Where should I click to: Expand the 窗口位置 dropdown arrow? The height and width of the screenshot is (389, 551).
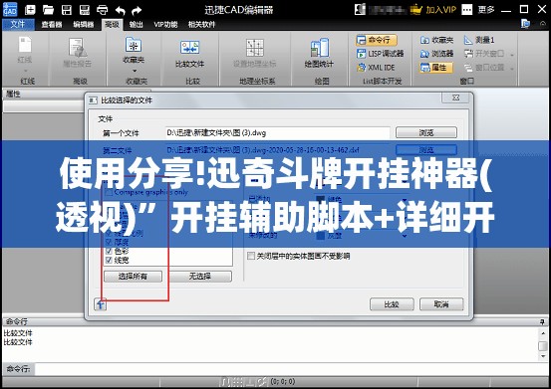(x=512, y=69)
